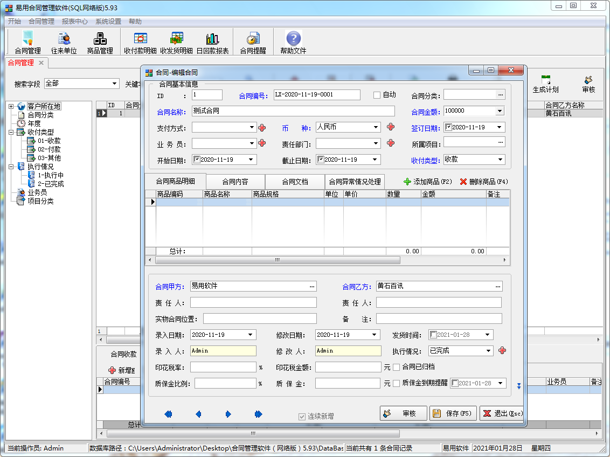Toggle 签订日期 date checkbox

pos(448,127)
